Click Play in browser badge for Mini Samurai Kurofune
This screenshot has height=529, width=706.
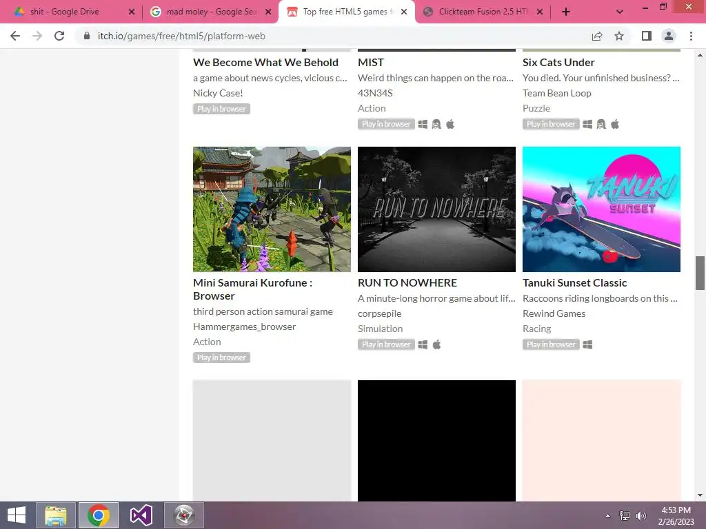click(221, 357)
